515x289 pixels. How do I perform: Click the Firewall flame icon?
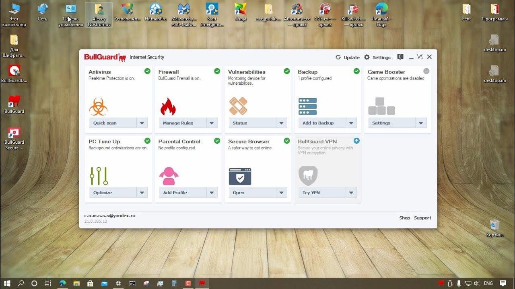168,106
